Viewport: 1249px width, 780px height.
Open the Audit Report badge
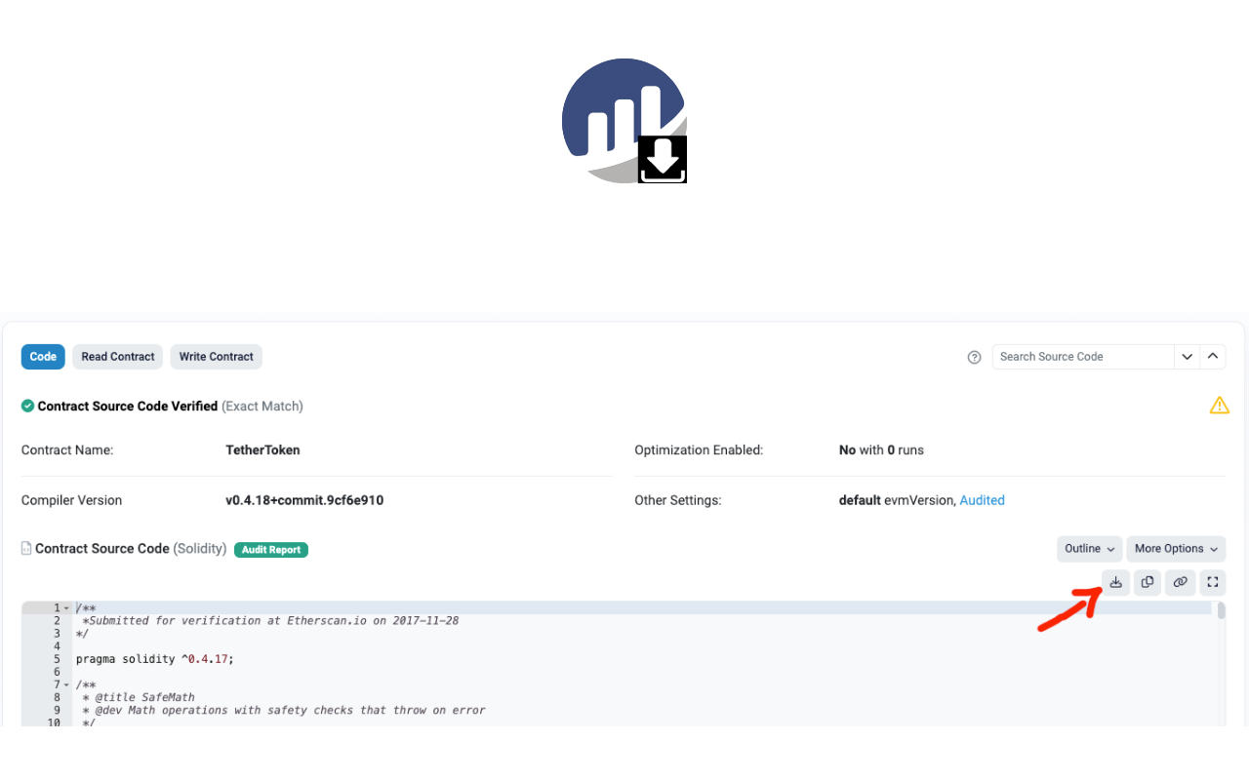click(x=270, y=549)
